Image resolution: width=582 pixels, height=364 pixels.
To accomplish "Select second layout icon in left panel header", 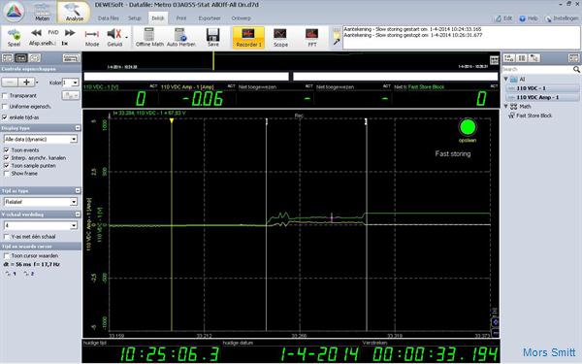I will [21, 58].
